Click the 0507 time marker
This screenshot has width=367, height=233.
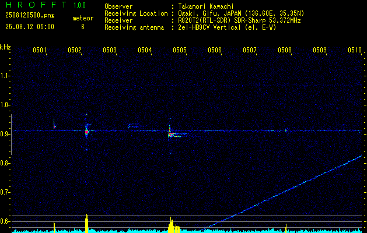click(x=250, y=50)
